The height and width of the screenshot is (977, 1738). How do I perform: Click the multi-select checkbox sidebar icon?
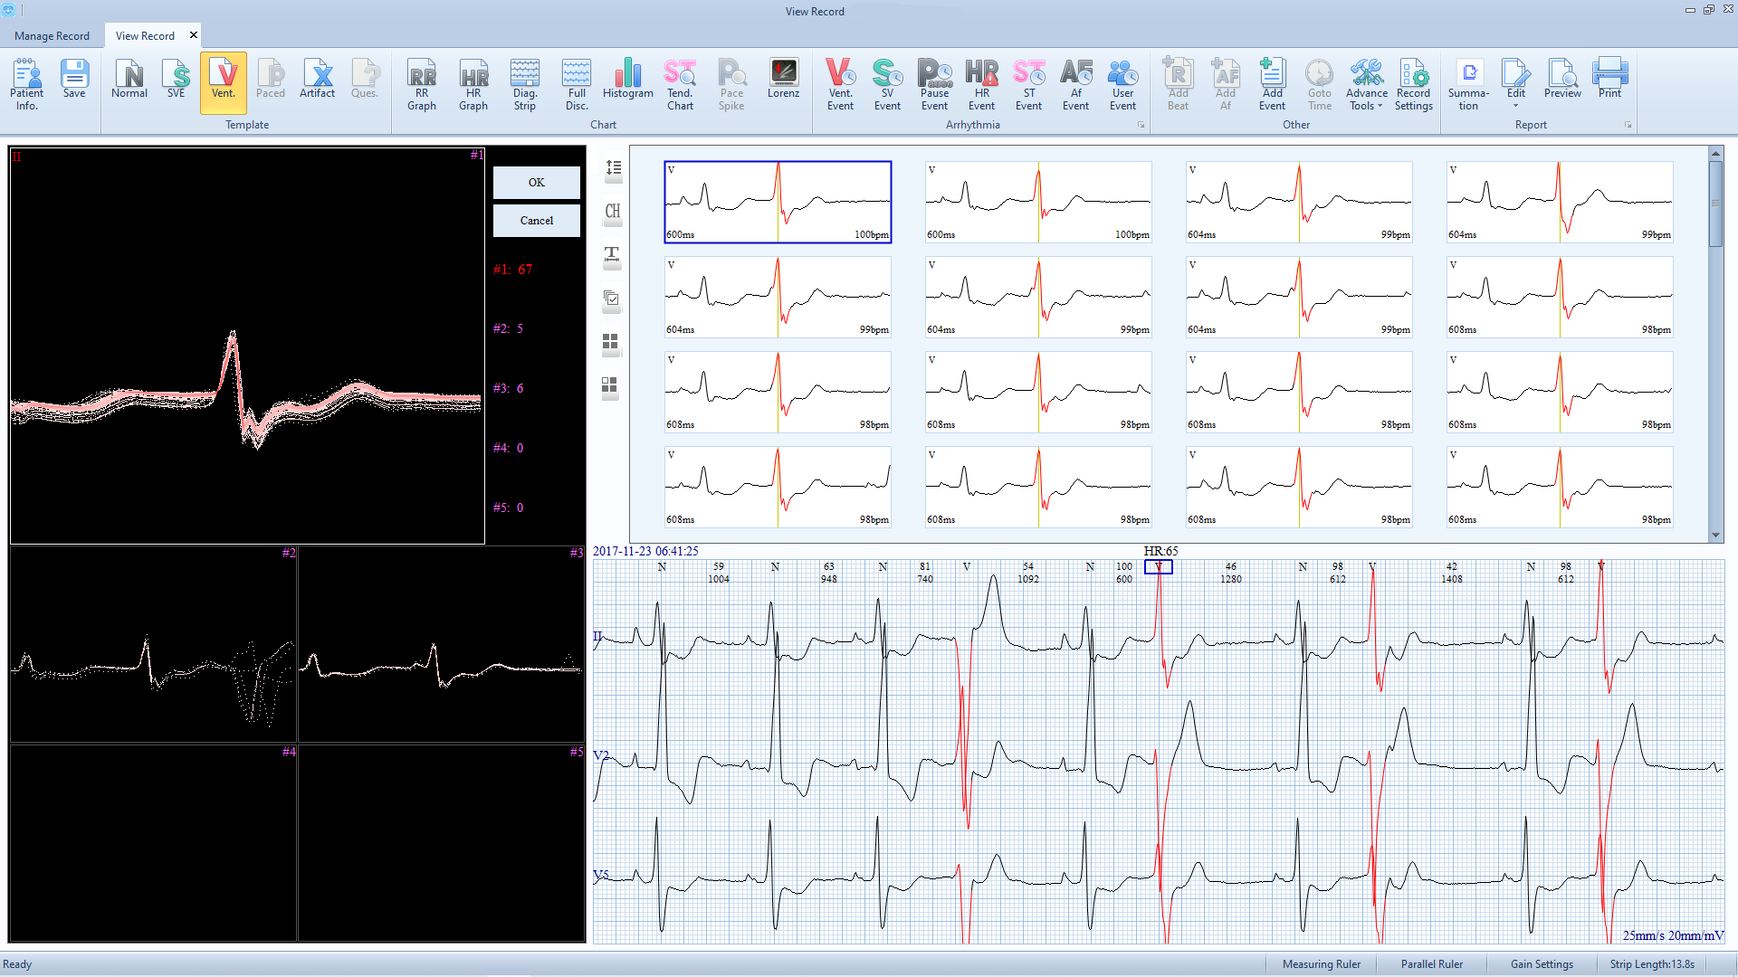(x=612, y=299)
